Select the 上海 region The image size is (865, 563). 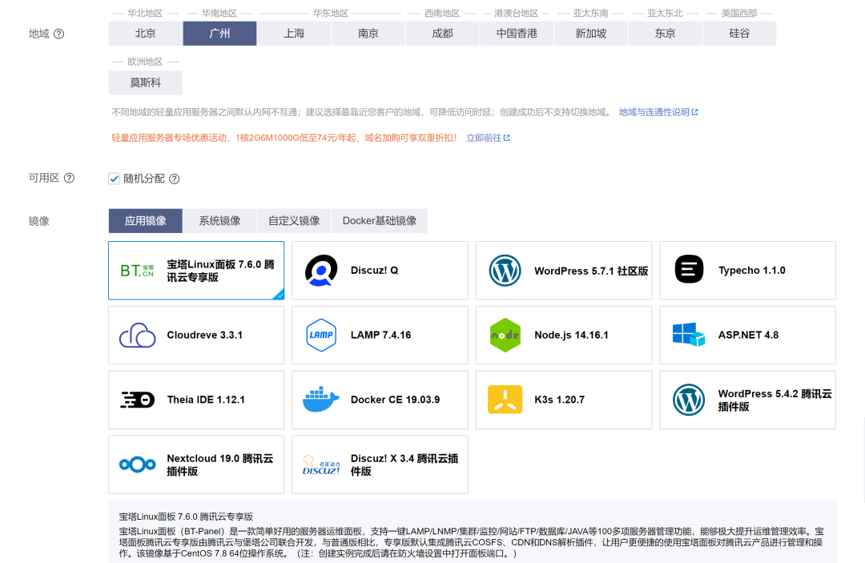click(x=294, y=34)
